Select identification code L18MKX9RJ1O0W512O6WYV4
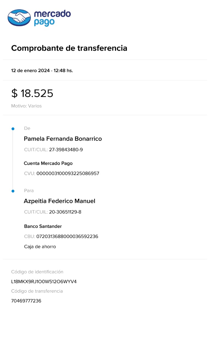The width and height of the screenshot is (210, 350). tap(44, 282)
